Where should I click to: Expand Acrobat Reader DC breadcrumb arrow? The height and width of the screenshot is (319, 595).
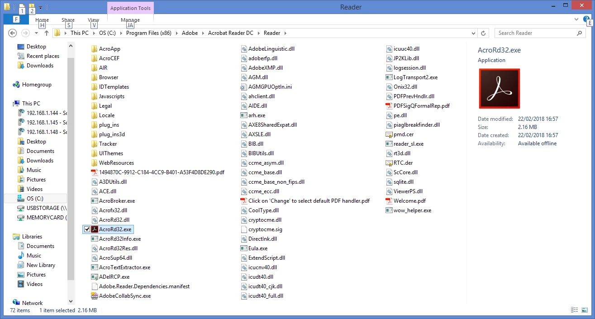[x=258, y=33]
